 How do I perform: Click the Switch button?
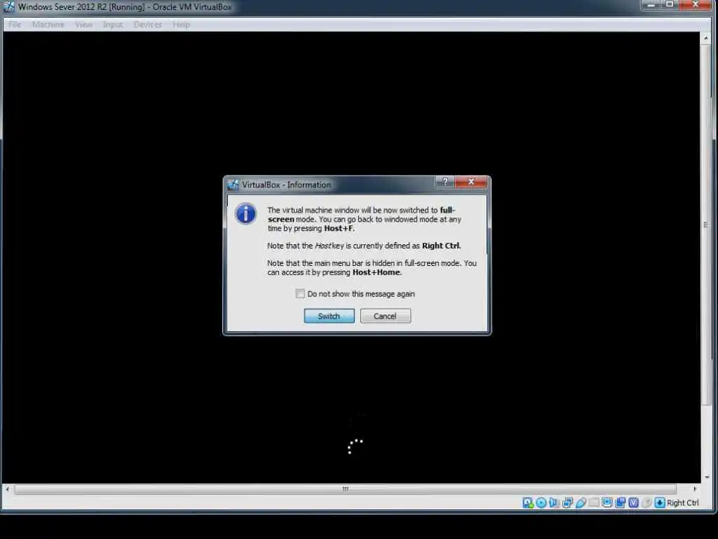click(x=330, y=316)
